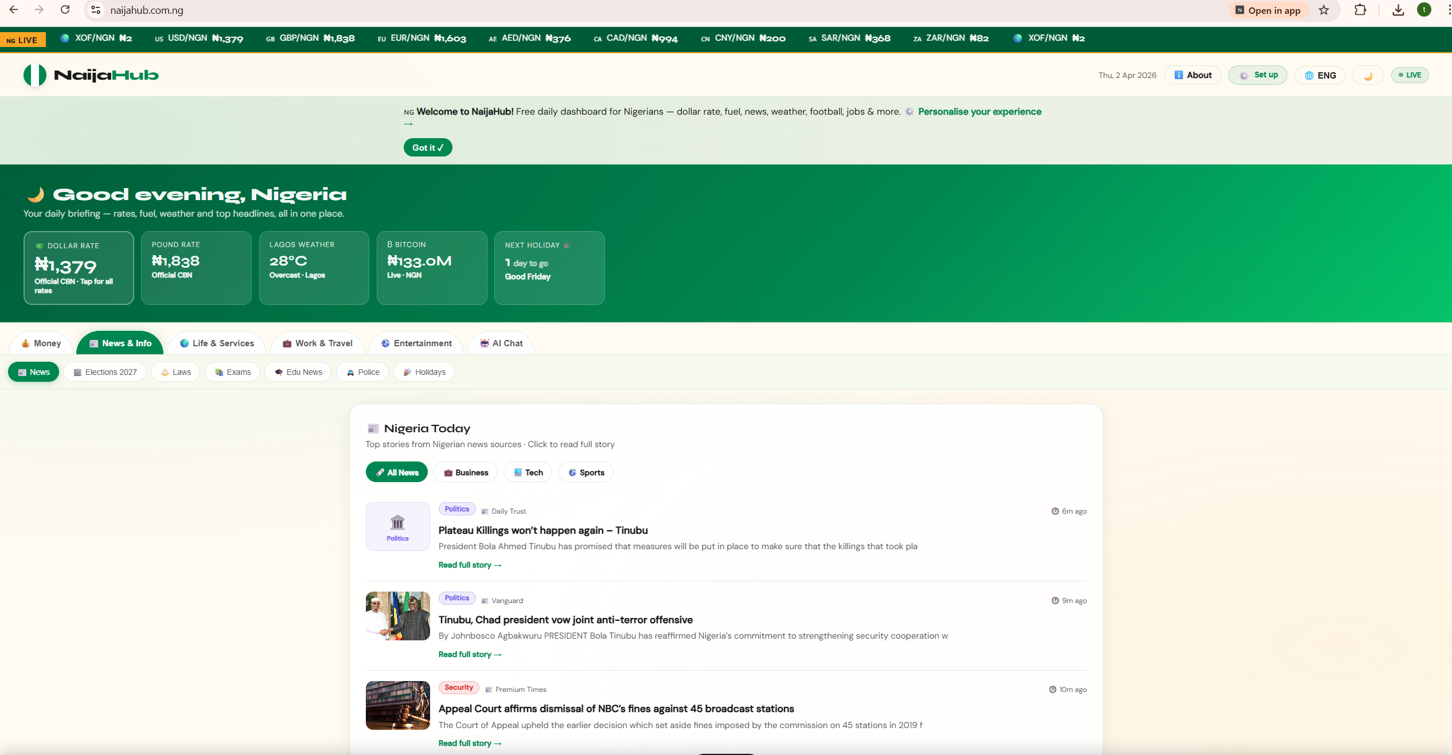
Task: Click the AED/NGN ₦376 ticker rate
Action: click(x=529, y=38)
